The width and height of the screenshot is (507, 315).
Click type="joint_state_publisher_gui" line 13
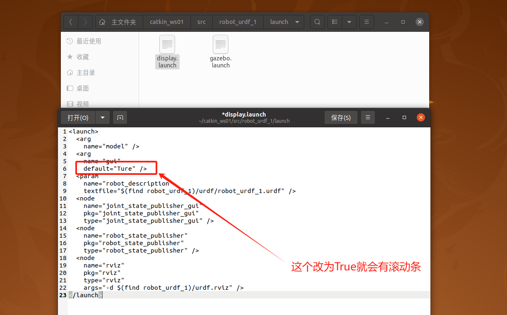click(149, 221)
